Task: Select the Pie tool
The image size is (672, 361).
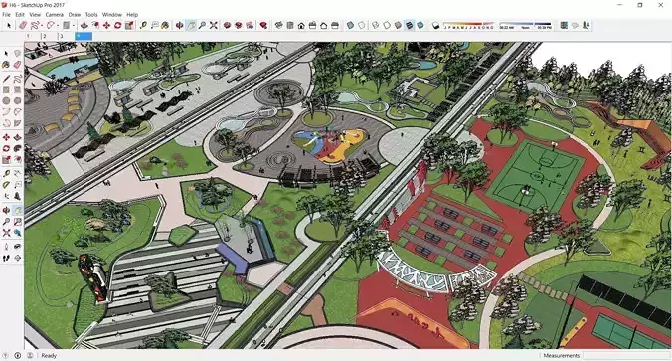Action: click(17, 123)
